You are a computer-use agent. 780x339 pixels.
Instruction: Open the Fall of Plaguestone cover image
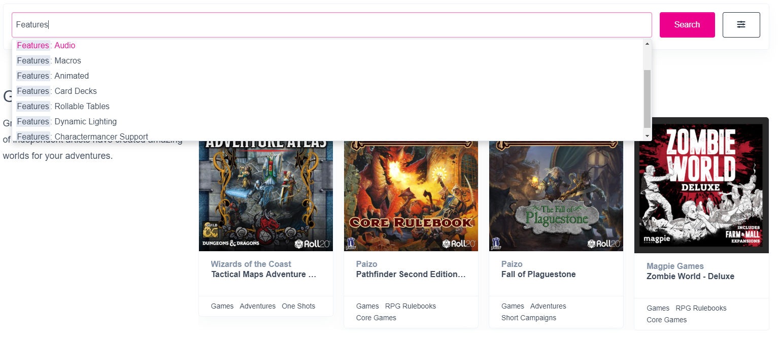click(x=556, y=195)
